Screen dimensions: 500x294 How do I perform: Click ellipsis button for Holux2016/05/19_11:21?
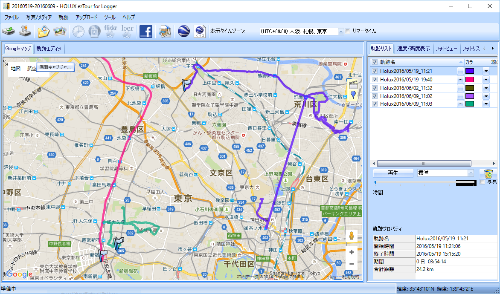point(460,71)
